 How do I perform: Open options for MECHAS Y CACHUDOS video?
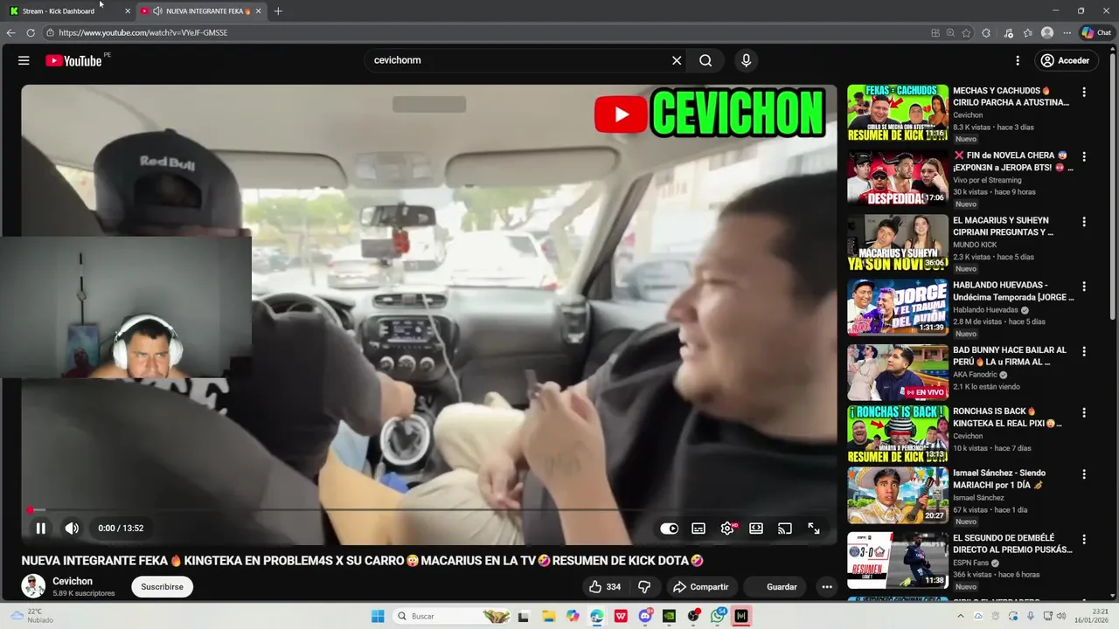[x=1084, y=92]
